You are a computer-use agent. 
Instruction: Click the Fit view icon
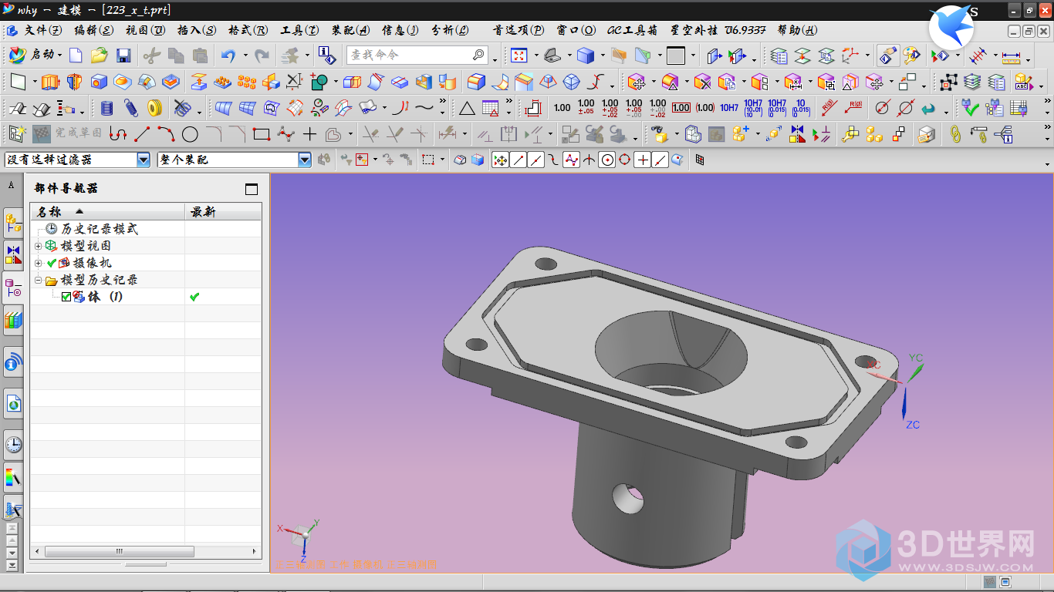pos(519,55)
